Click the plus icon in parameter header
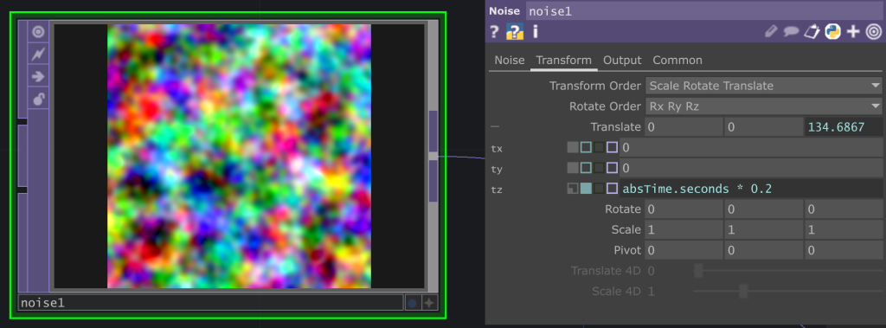The image size is (886, 328). pos(853,32)
